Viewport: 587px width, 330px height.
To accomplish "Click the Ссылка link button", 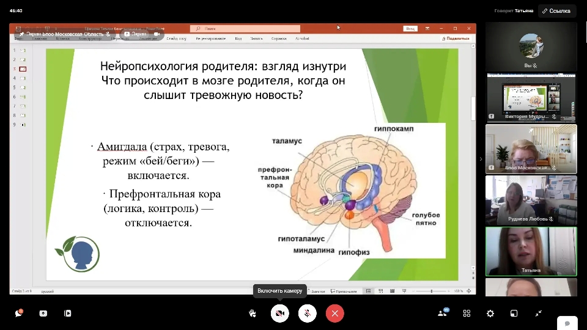I will 556,10.
